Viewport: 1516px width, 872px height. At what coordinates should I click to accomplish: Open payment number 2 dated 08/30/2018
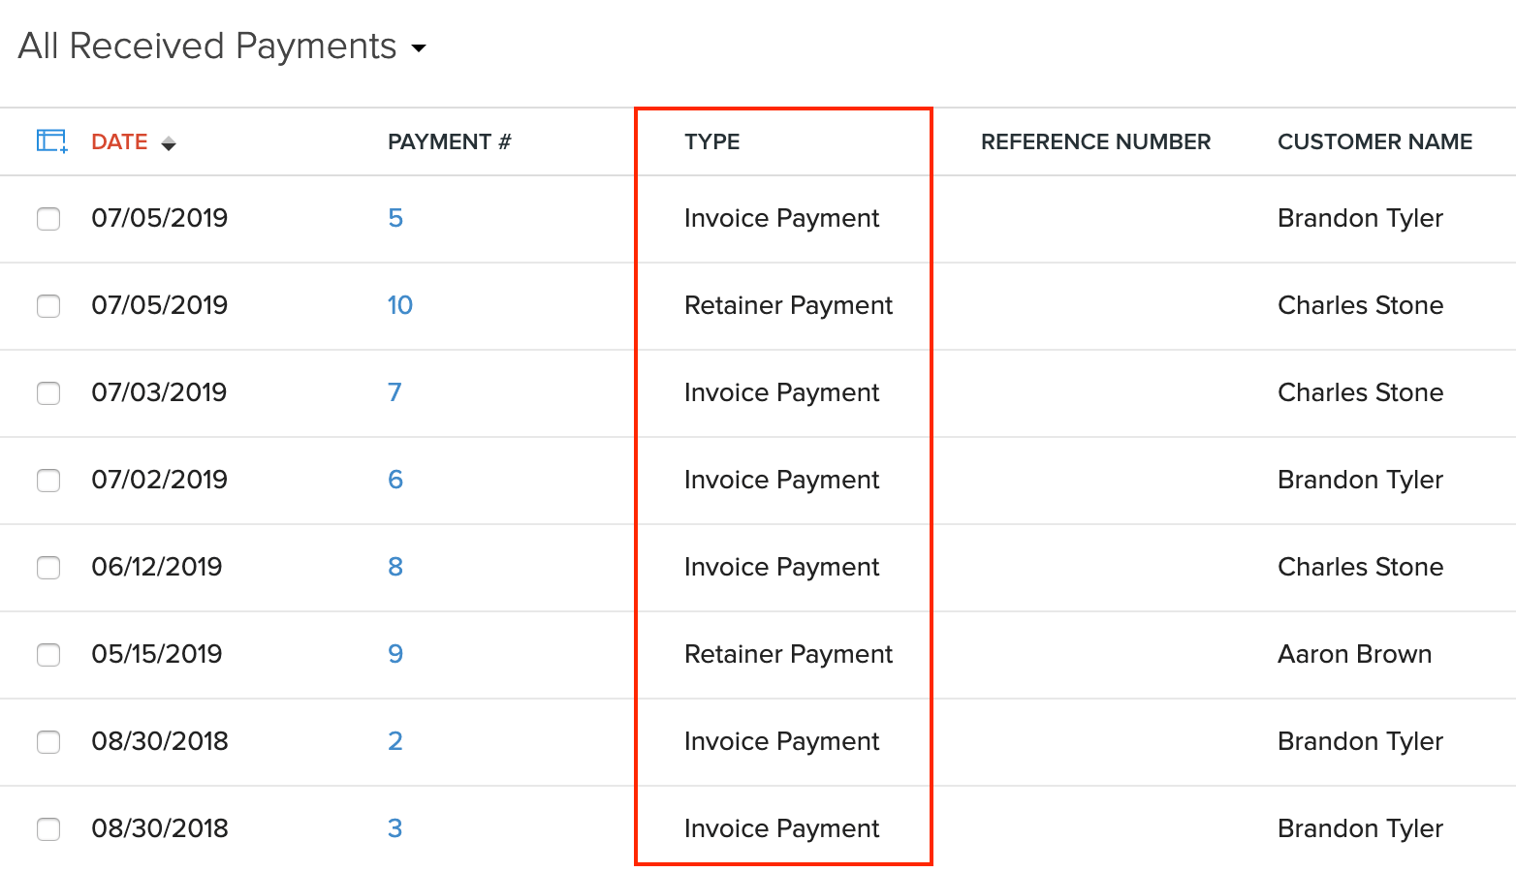[x=395, y=741]
